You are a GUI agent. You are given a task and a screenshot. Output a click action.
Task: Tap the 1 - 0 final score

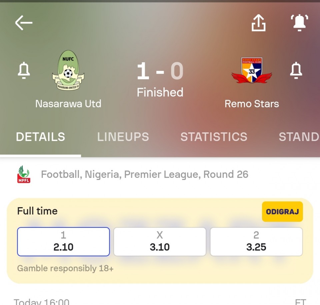click(160, 71)
